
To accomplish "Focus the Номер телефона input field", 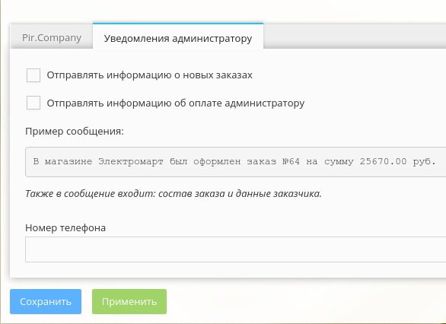I will (x=235, y=249).
